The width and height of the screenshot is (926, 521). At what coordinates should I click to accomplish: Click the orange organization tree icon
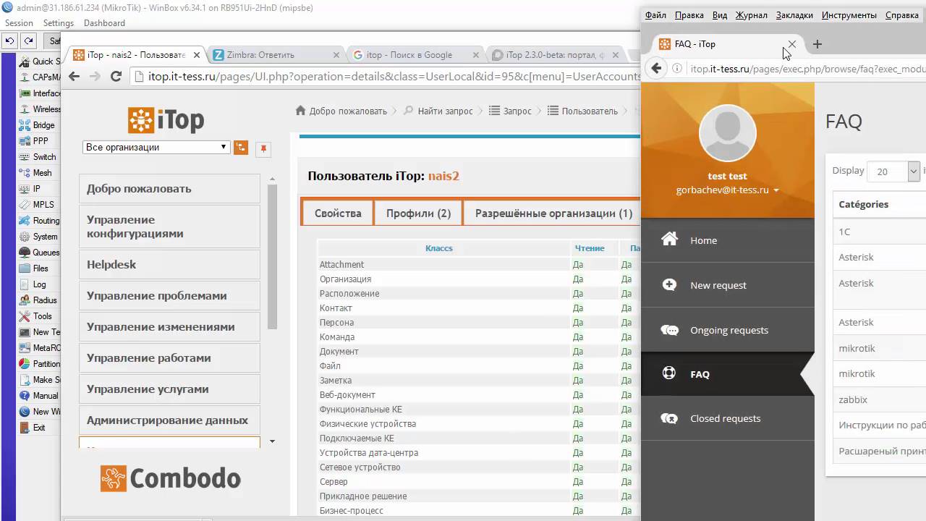pyautogui.click(x=241, y=148)
